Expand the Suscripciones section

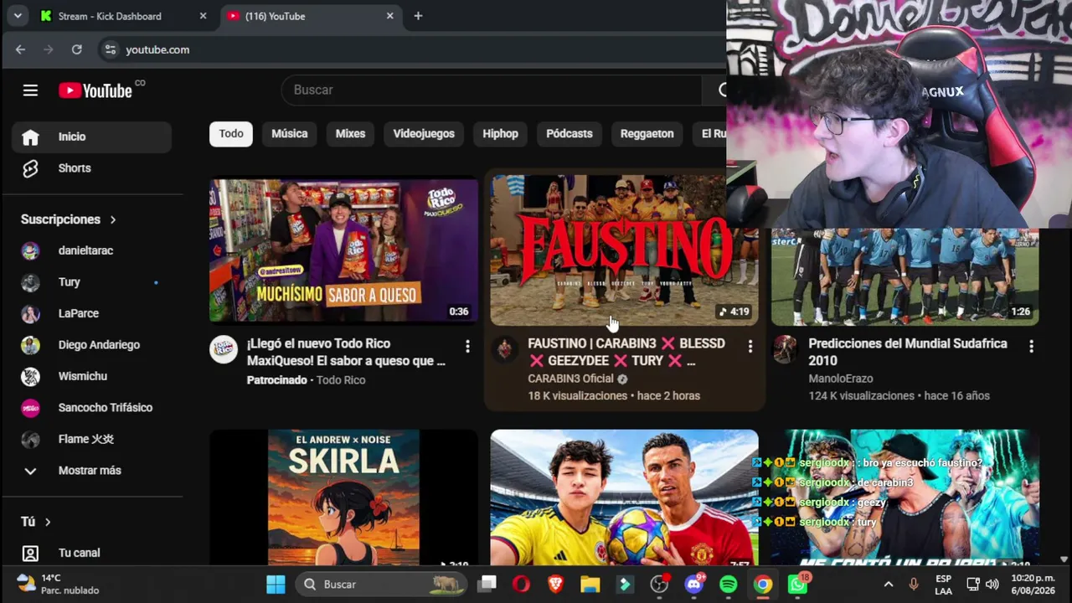pos(69,219)
